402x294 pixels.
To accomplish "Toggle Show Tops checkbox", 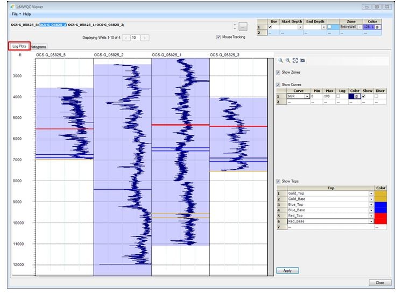I will [278, 181].
